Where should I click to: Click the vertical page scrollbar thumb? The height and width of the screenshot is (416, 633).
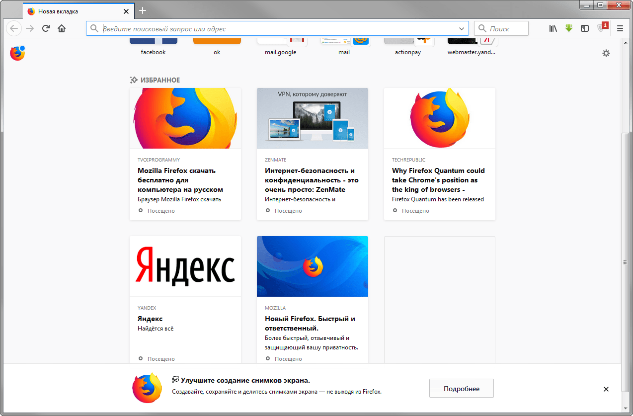626,262
